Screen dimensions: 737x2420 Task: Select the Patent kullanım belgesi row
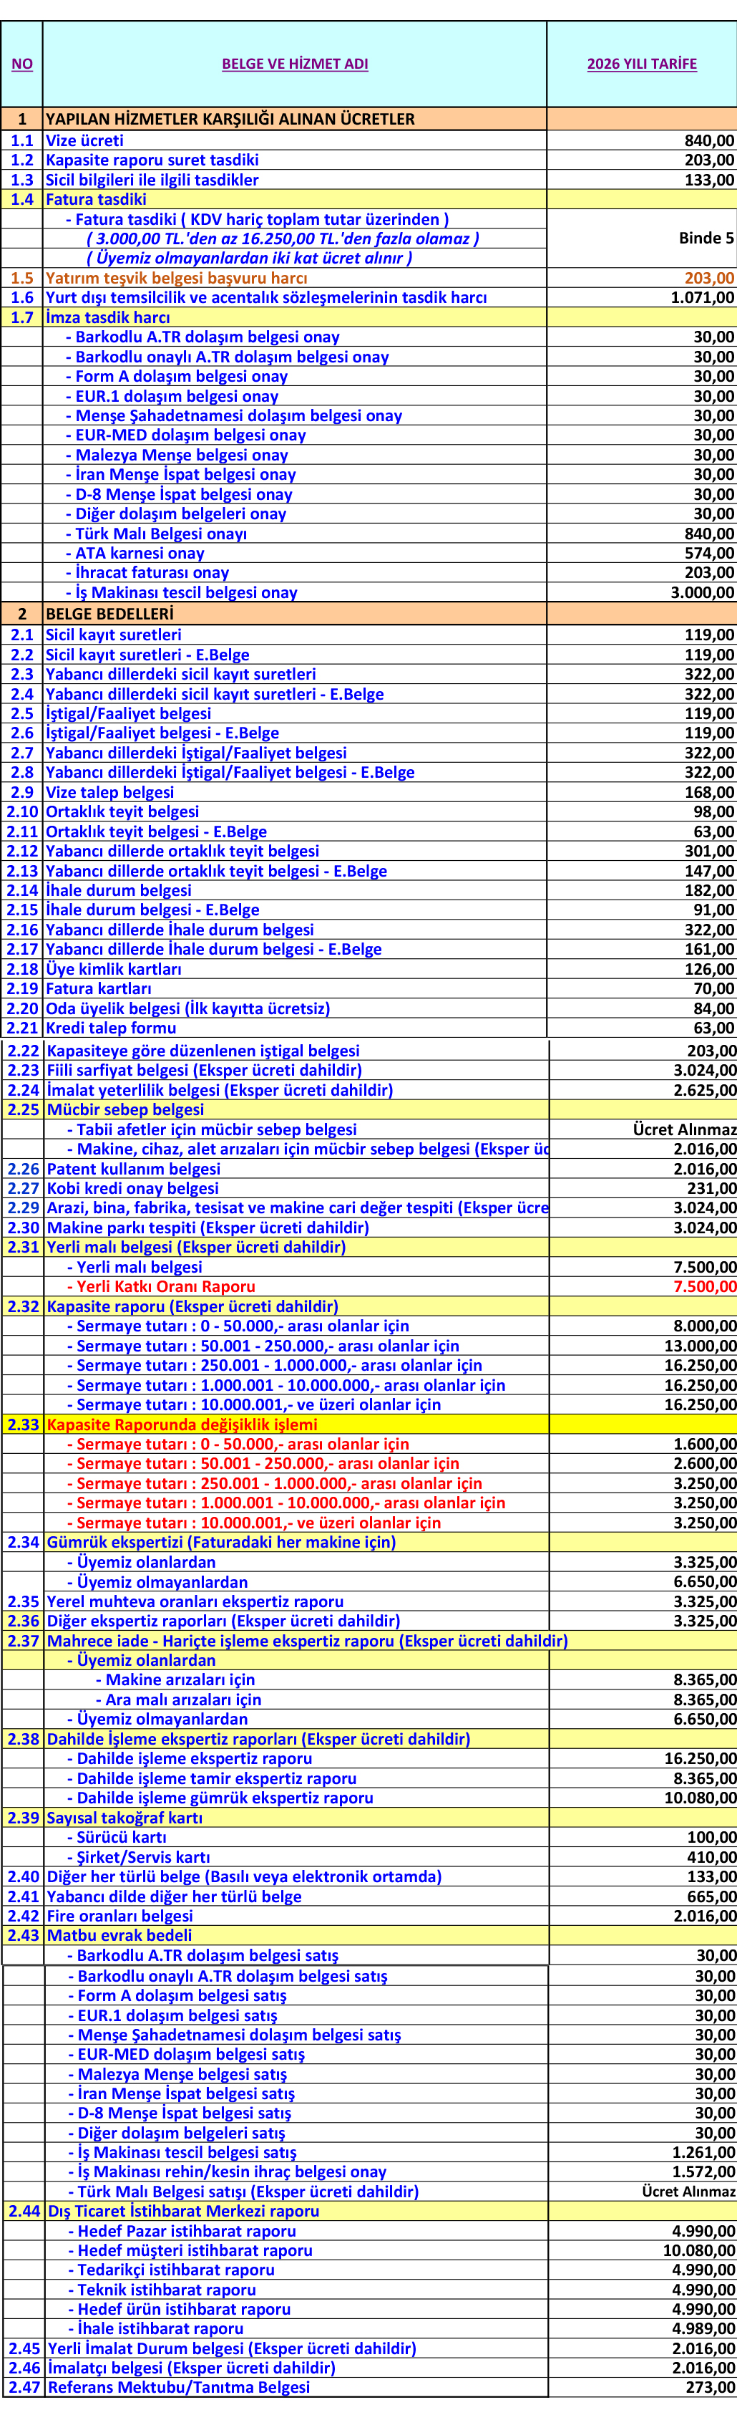133,1169
